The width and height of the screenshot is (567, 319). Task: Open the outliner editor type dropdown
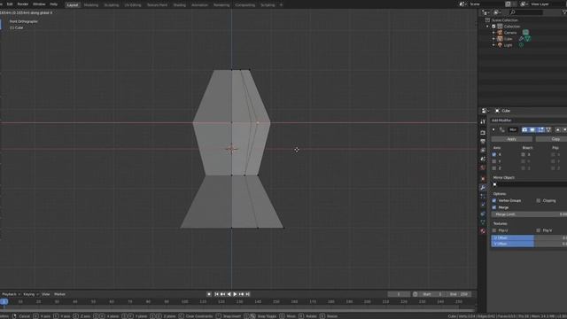[485, 12]
